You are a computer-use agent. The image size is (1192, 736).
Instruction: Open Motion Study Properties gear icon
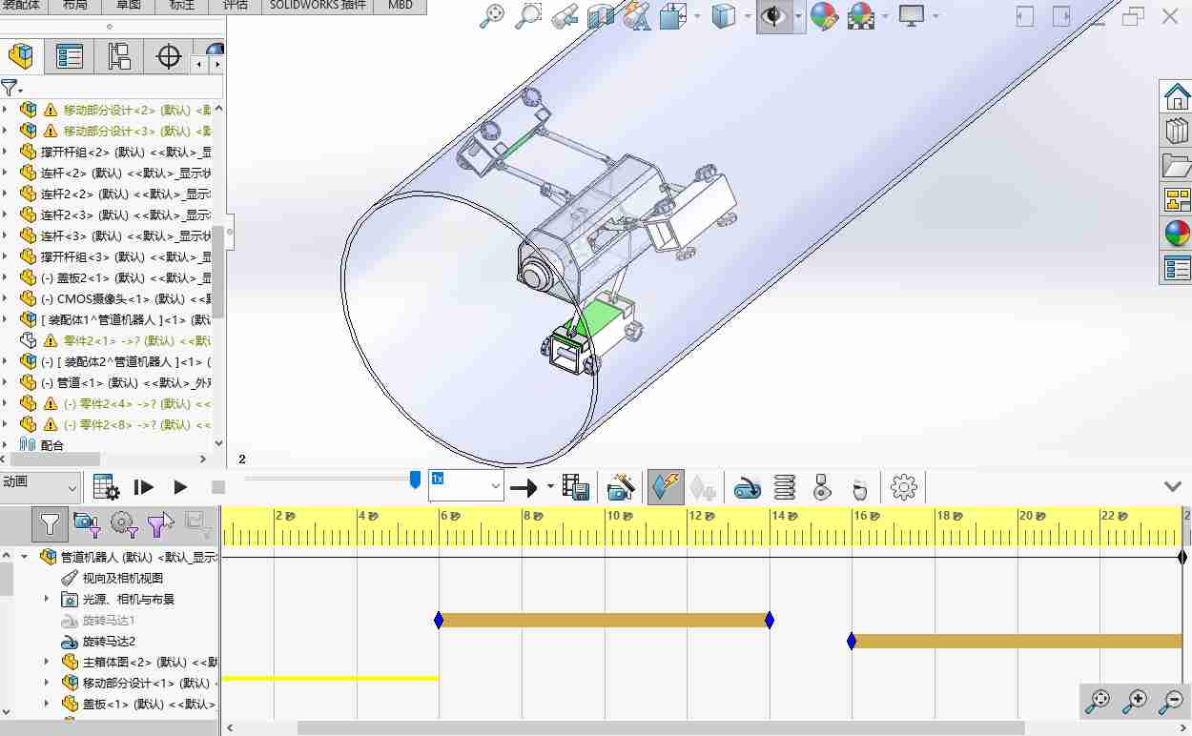tap(903, 488)
